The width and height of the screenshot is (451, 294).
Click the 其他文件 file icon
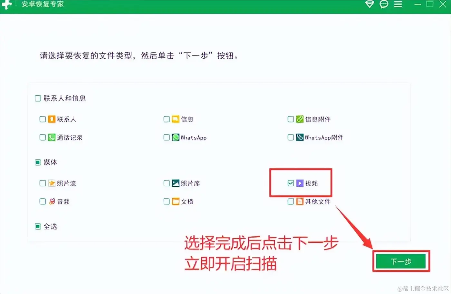pyautogui.click(x=300, y=201)
